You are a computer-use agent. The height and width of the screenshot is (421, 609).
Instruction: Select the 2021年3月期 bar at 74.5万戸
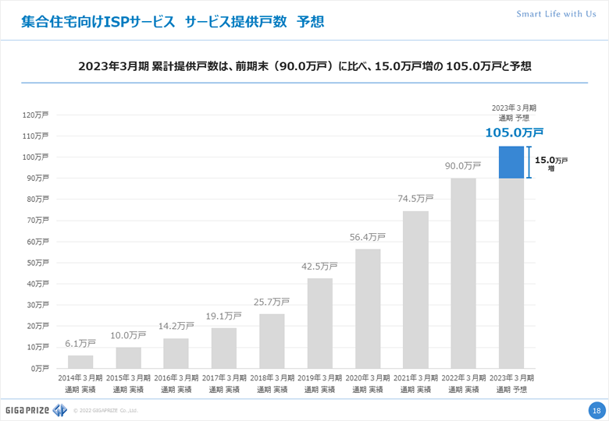pos(415,289)
